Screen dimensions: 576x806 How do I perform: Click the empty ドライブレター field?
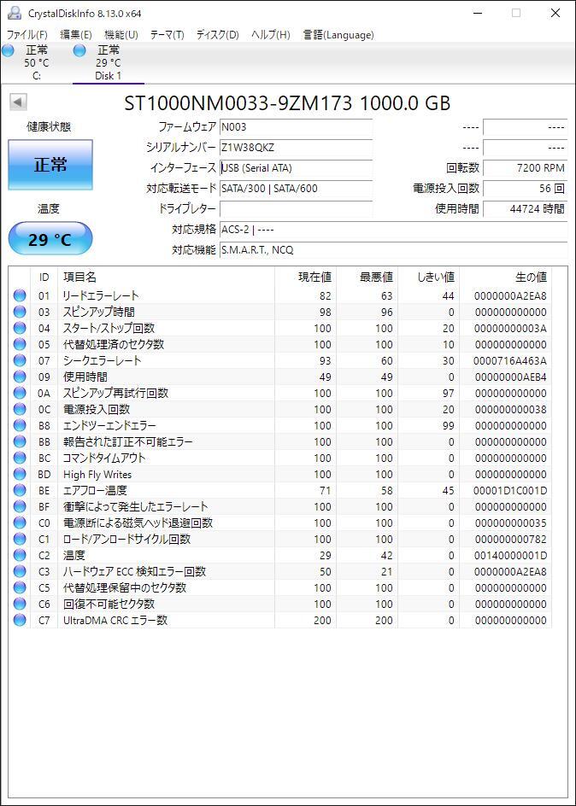click(x=296, y=208)
